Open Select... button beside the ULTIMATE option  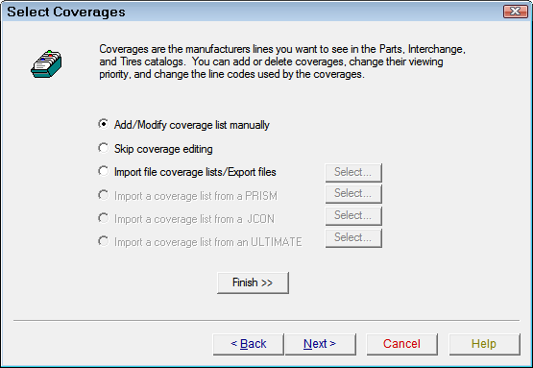[353, 237]
